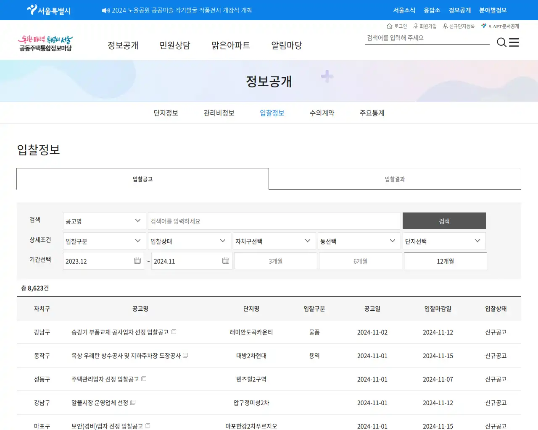Open the calendar picker for 2023.12
The width and height of the screenshot is (538, 430).
coord(137,260)
